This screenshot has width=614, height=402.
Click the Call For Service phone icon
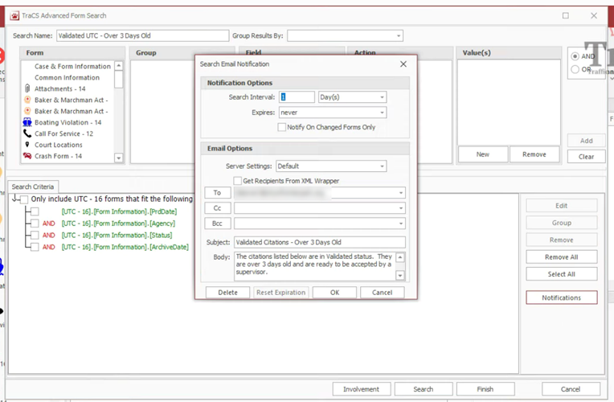27,133
